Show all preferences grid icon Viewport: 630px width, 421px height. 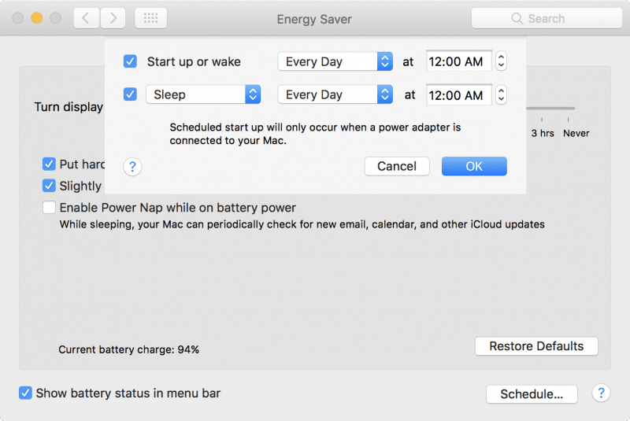pyautogui.click(x=150, y=18)
